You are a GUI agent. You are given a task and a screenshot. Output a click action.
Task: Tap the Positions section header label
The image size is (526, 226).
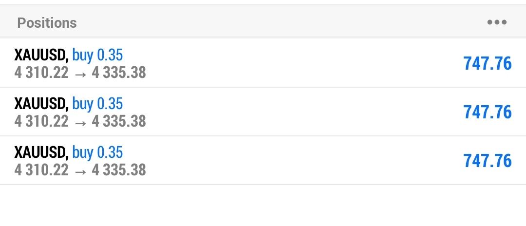pos(47,22)
